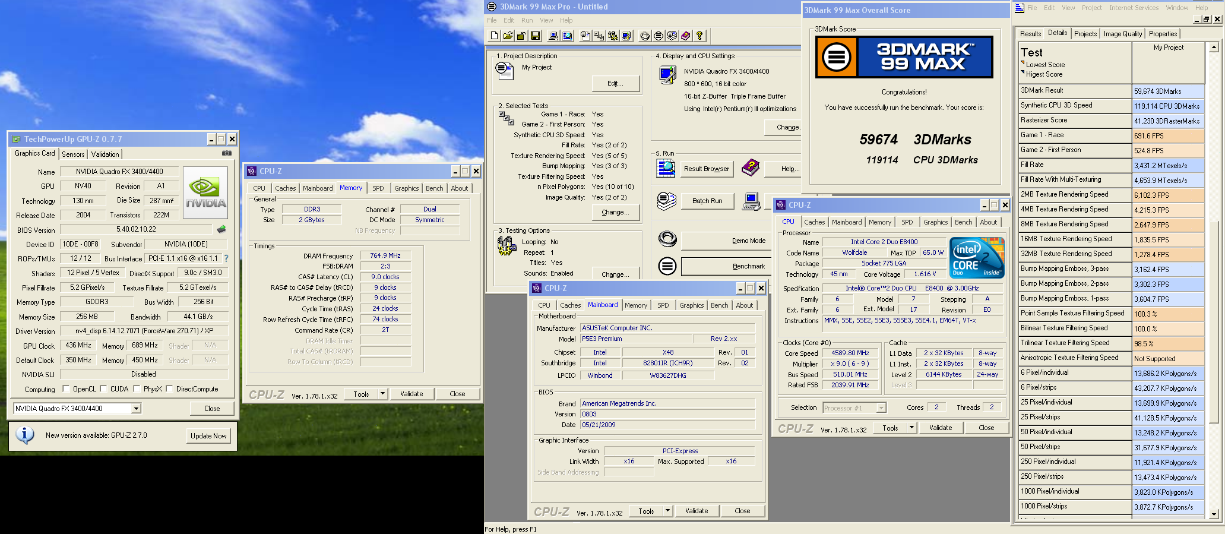Select the Image Quality tab in results panel
The height and width of the screenshot is (534, 1225).
(x=1122, y=34)
